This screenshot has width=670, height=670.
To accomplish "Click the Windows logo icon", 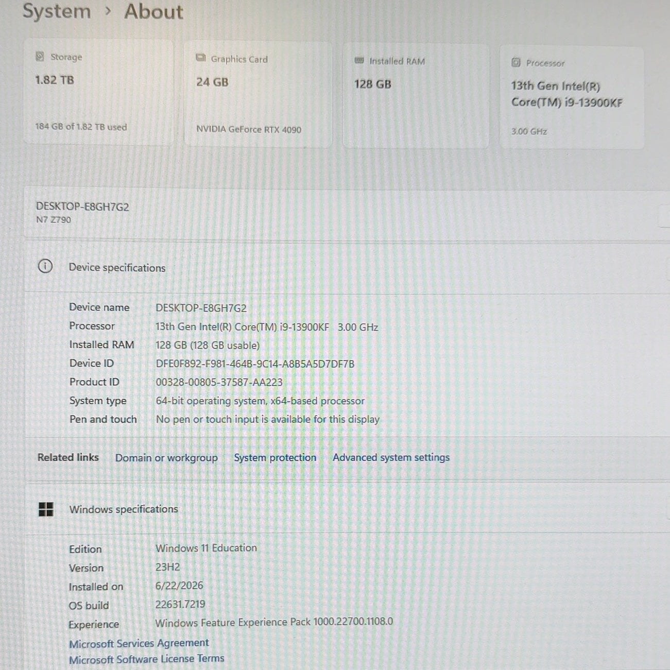I will 46,509.
